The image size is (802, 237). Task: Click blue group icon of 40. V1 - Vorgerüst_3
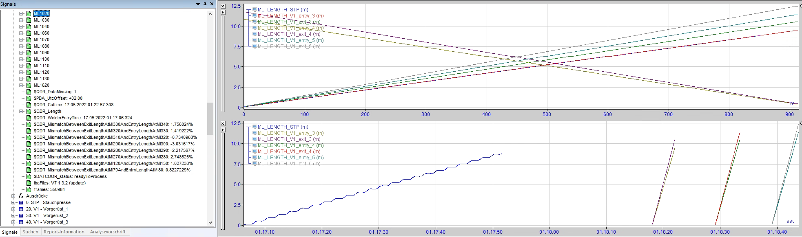click(x=21, y=222)
